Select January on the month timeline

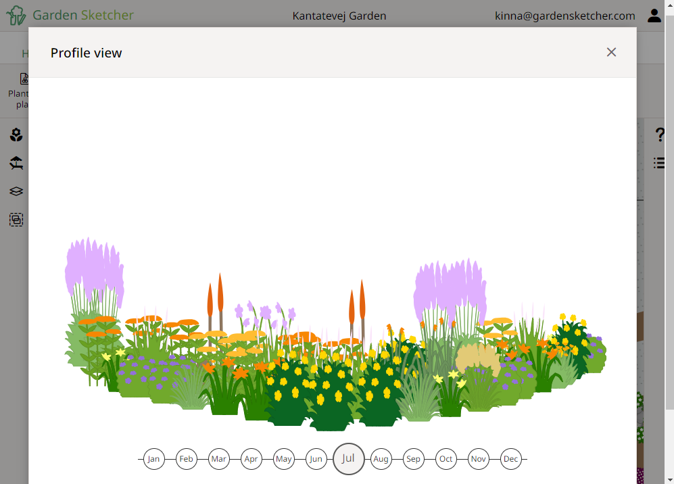(x=153, y=459)
